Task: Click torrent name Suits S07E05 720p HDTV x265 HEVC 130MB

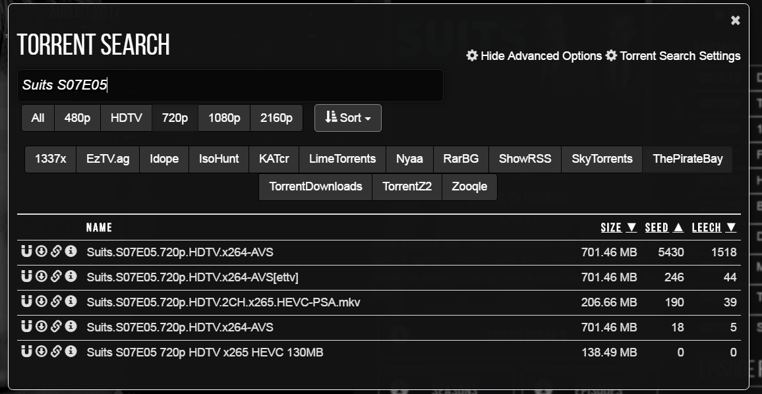Action: click(205, 352)
